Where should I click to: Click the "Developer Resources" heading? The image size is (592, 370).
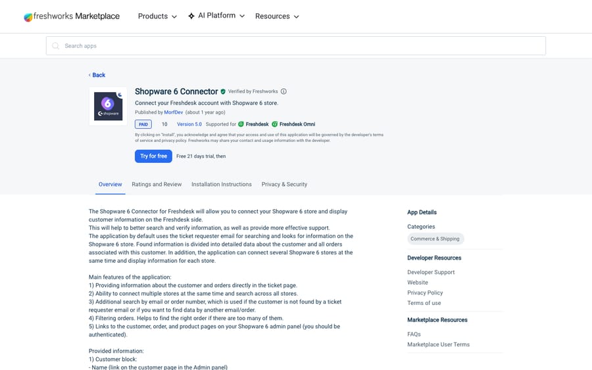point(434,258)
